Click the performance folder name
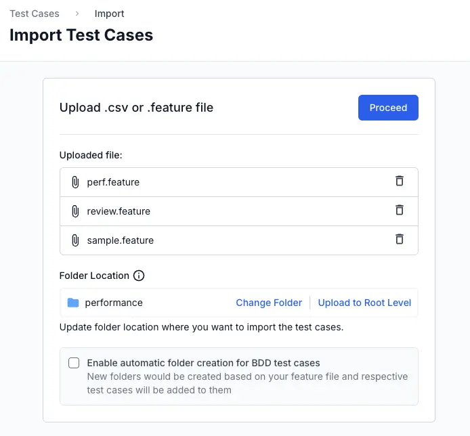Viewport: 470px width, 436px height. point(114,303)
